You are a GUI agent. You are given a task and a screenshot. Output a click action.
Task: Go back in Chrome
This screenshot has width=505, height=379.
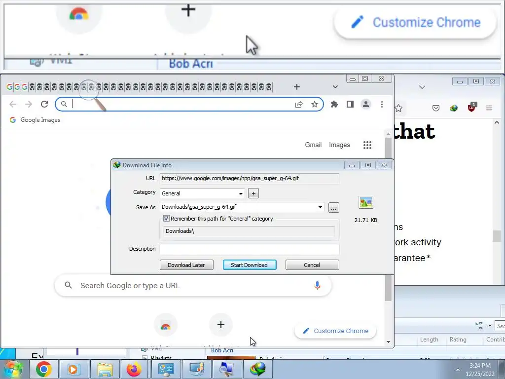coord(13,104)
